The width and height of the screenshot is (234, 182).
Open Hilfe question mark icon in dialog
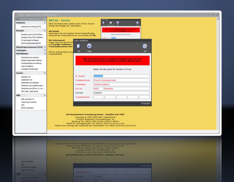[89, 46]
